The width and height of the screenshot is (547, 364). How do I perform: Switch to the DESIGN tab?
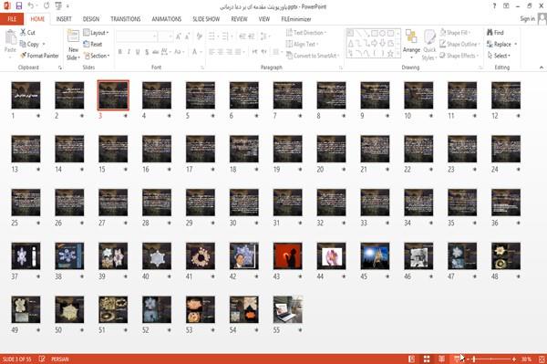[x=91, y=19]
